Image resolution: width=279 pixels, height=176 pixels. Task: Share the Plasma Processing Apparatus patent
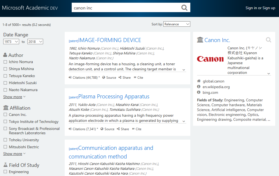coord(123,129)
